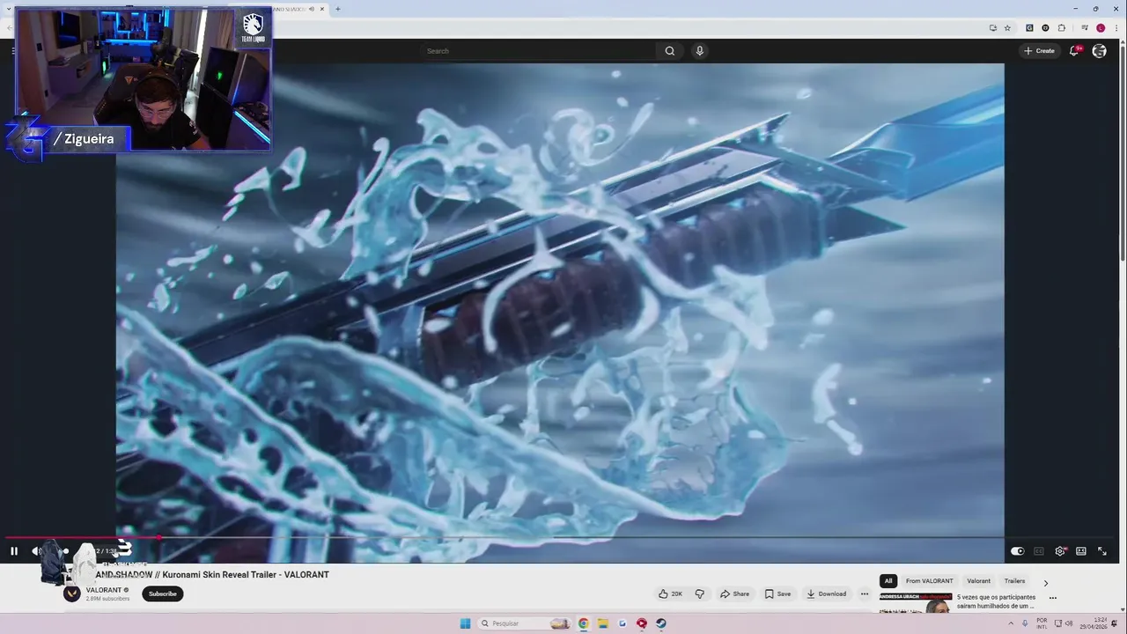This screenshot has width=1127, height=634.
Task: Pause the video playback
Action: tap(14, 551)
